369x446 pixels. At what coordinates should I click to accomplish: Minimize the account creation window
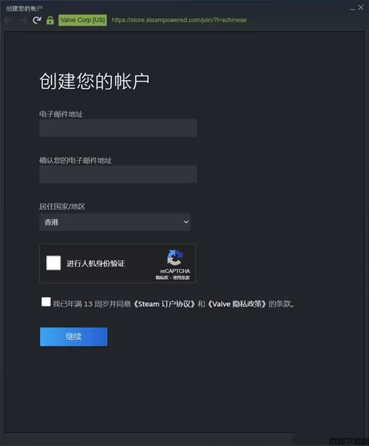coord(352,9)
